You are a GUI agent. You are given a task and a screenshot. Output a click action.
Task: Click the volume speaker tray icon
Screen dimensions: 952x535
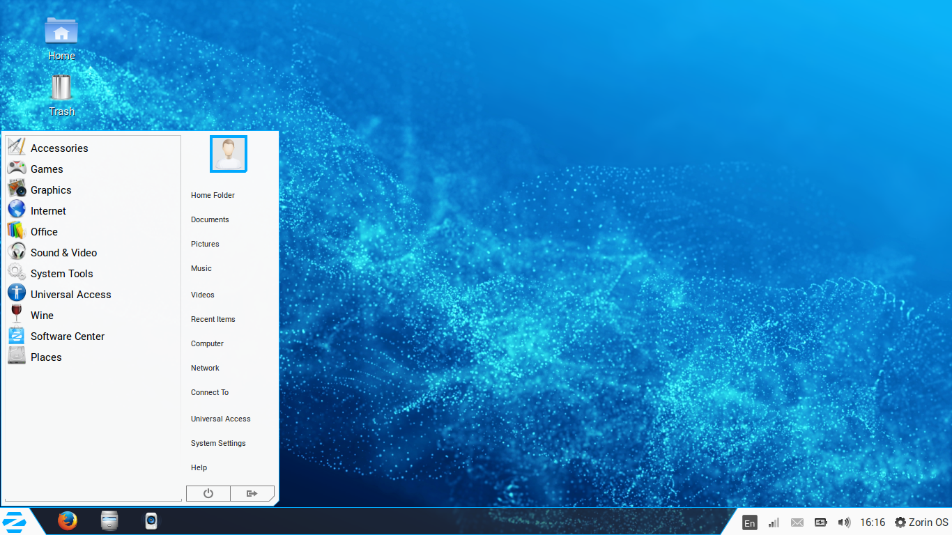[x=844, y=522]
